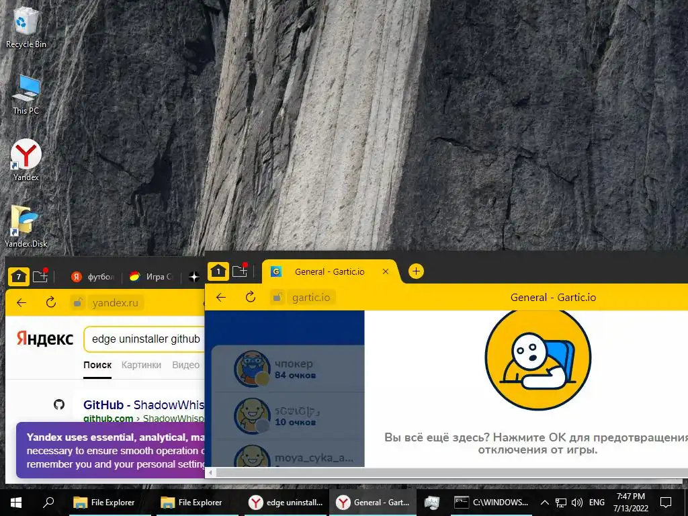Switch to General - Gart... taskbar window
The width and height of the screenshot is (688, 516).
(373, 503)
